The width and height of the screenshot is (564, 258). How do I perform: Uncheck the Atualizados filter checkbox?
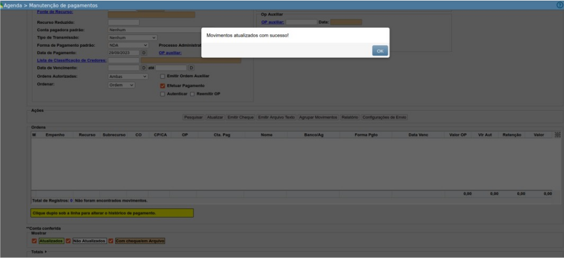coord(35,241)
